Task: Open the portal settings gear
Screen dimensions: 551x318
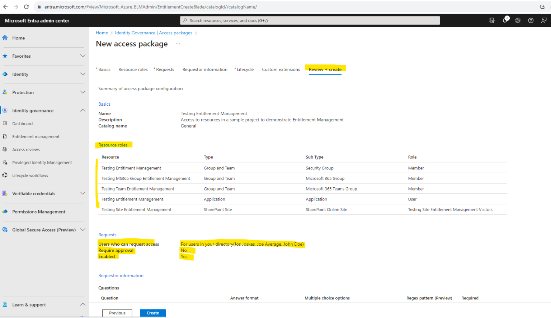Action: click(518, 20)
